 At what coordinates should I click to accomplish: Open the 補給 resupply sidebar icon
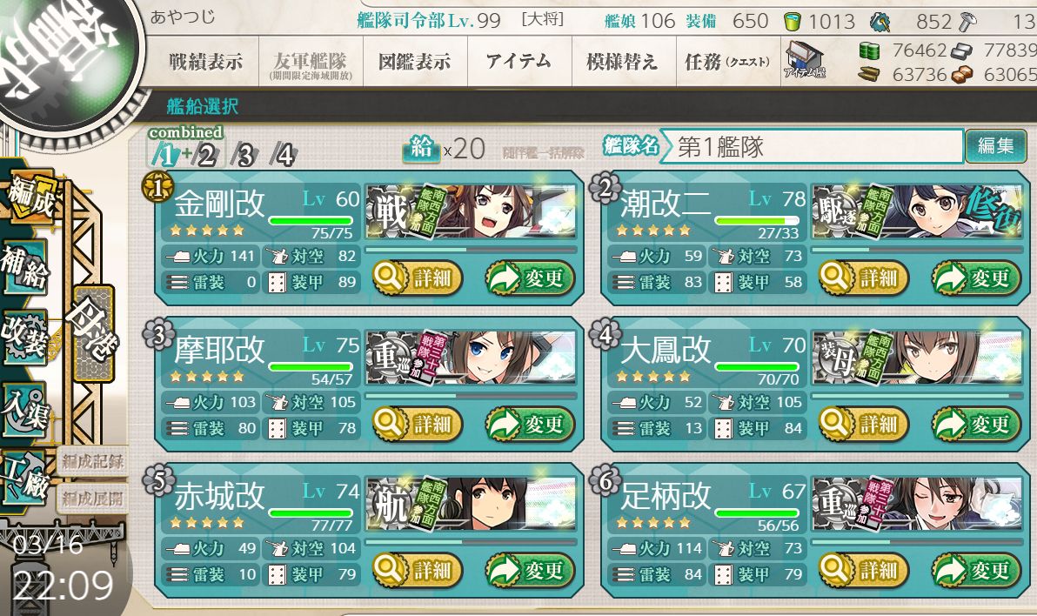tap(25, 267)
